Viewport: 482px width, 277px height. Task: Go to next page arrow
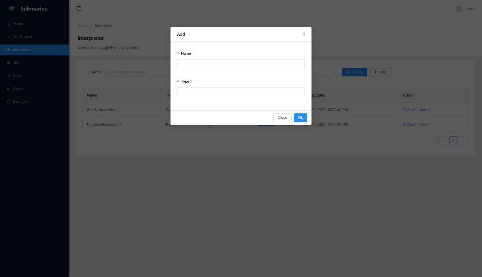(464, 141)
